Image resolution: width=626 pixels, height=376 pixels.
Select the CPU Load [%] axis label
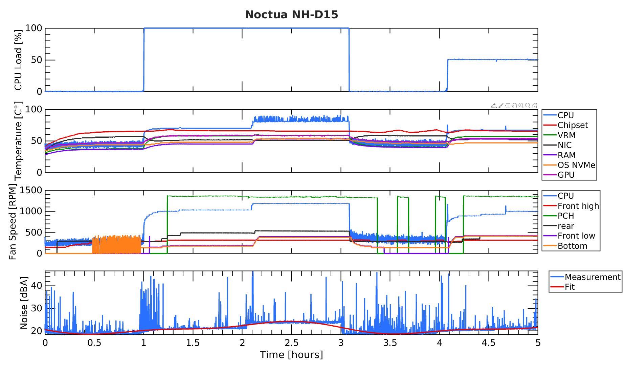pyautogui.click(x=18, y=60)
